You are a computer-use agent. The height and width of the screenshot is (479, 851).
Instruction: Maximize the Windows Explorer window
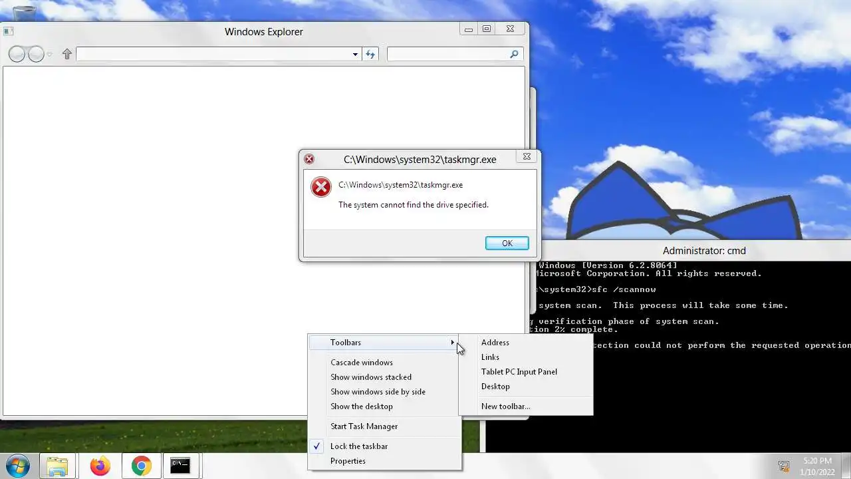[487, 29]
